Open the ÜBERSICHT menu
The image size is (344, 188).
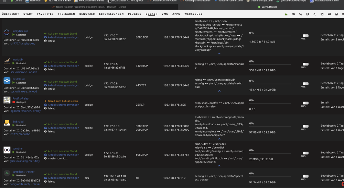point(11,14)
